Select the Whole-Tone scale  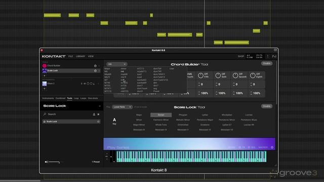[x=161, y=125]
